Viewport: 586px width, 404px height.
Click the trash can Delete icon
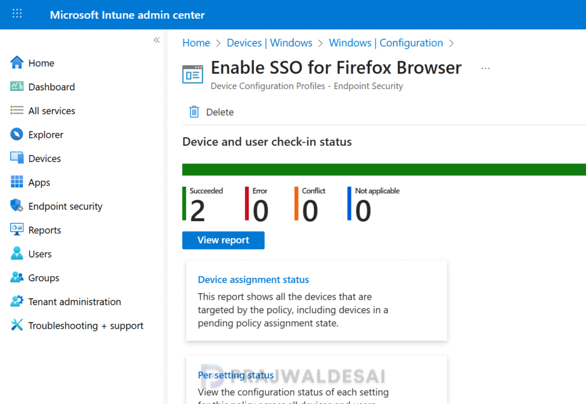(194, 111)
